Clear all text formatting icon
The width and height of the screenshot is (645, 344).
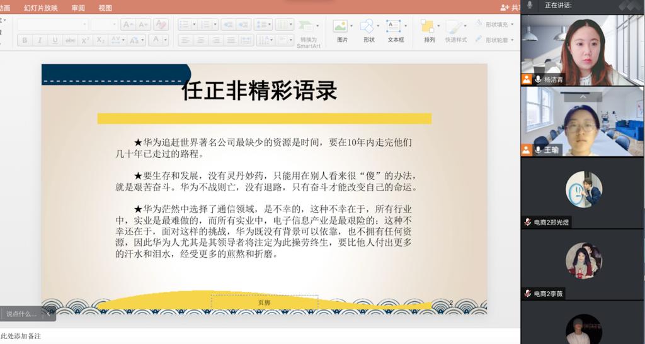(x=161, y=25)
